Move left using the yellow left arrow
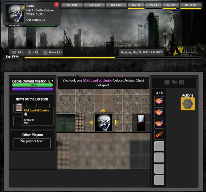The height and width of the screenshot is (192, 206). pos(91,122)
